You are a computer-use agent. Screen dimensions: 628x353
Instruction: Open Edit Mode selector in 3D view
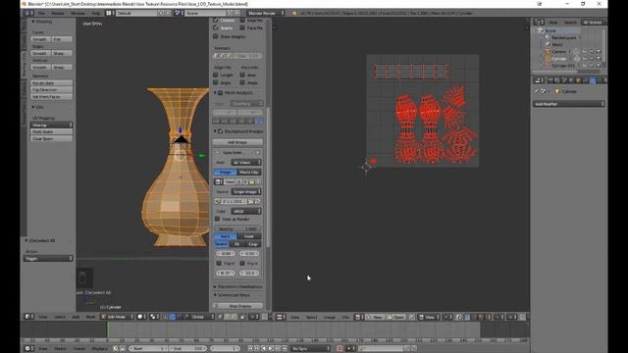click(x=117, y=317)
